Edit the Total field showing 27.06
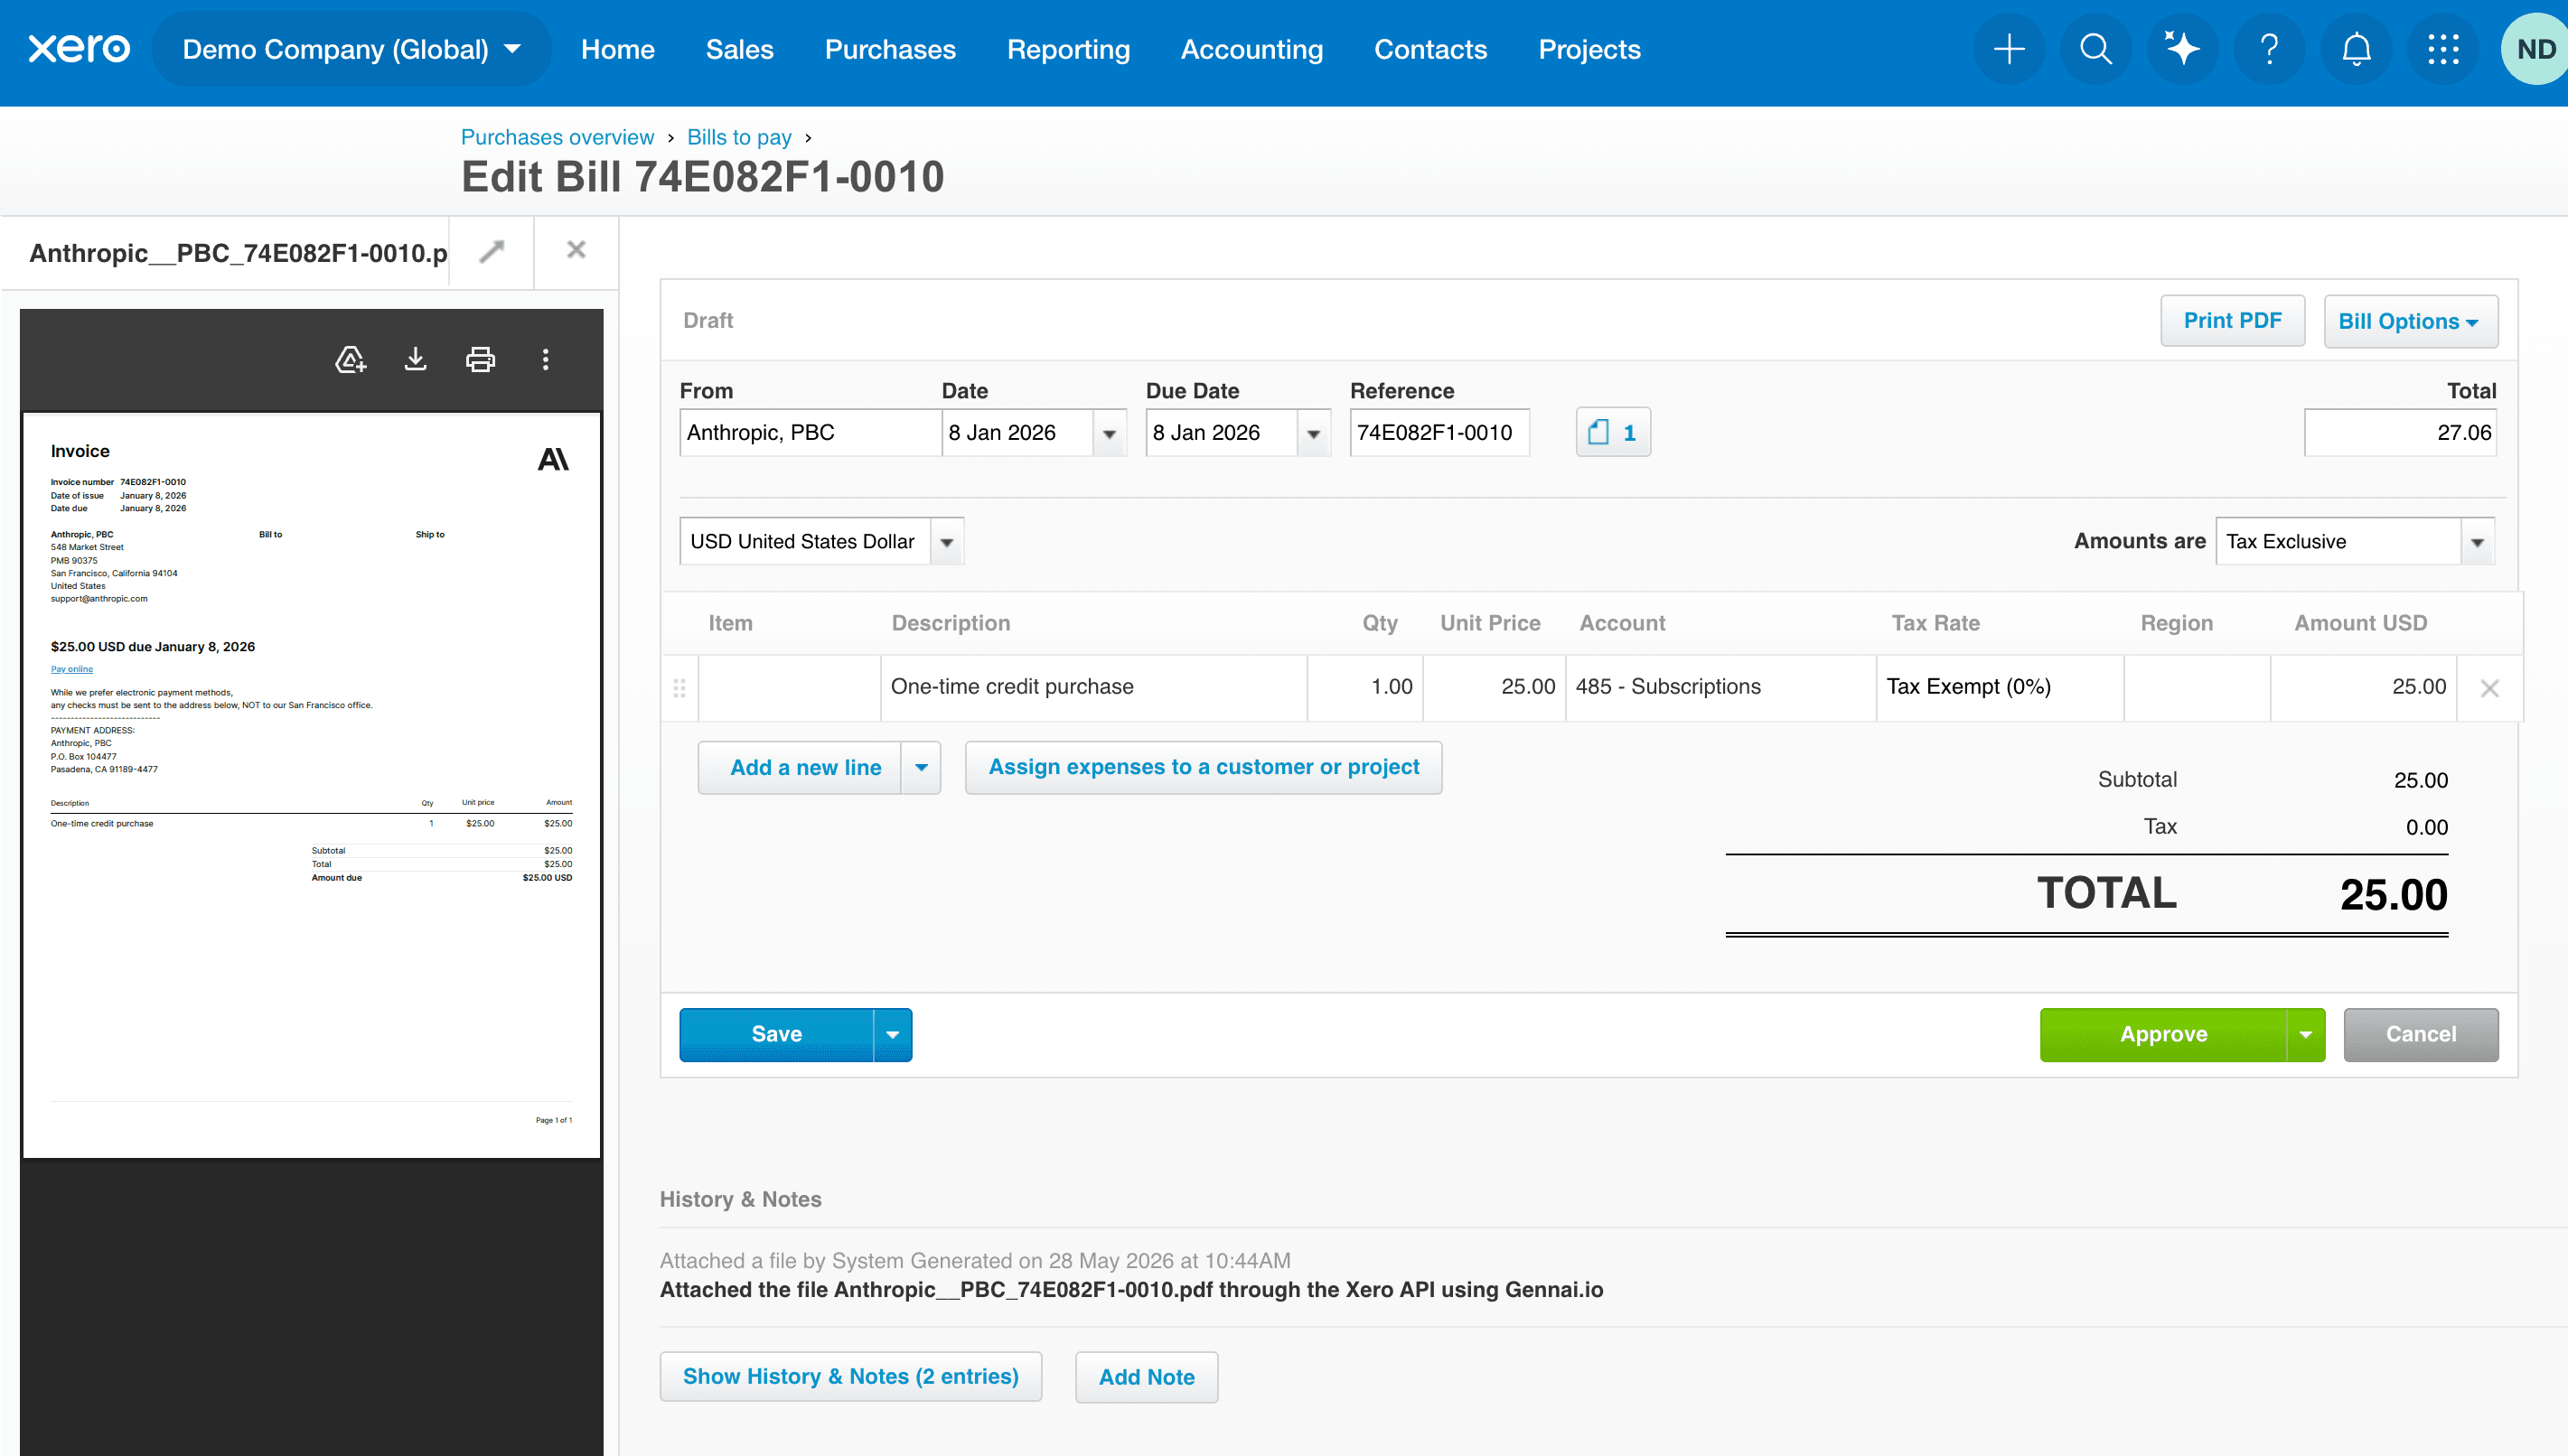Image resolution: width=2568 pixels, height=1456 pixels. pyautogui.click(x=2400, y=433)
